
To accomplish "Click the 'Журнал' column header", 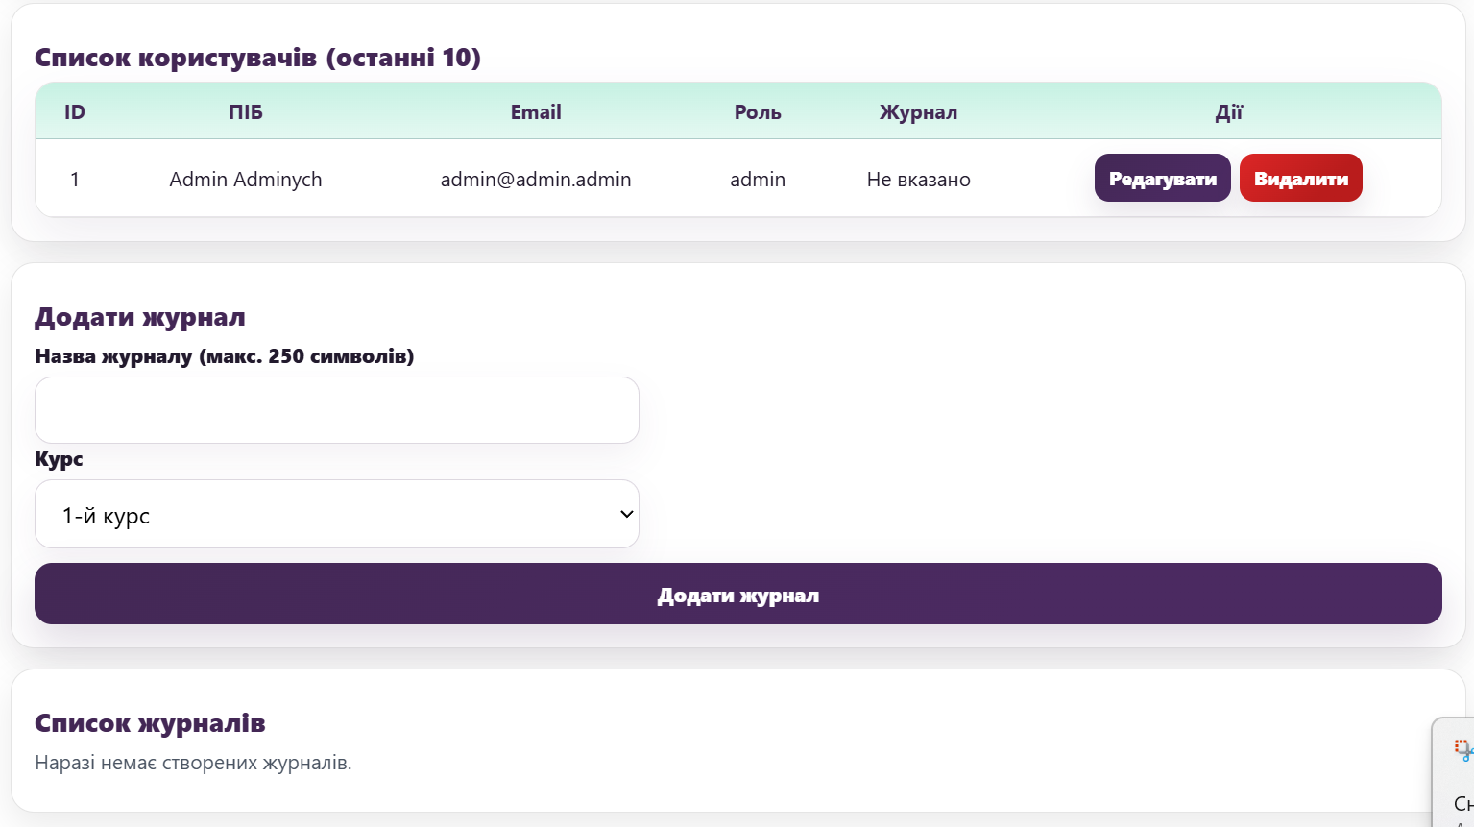I will pos(918,112).
